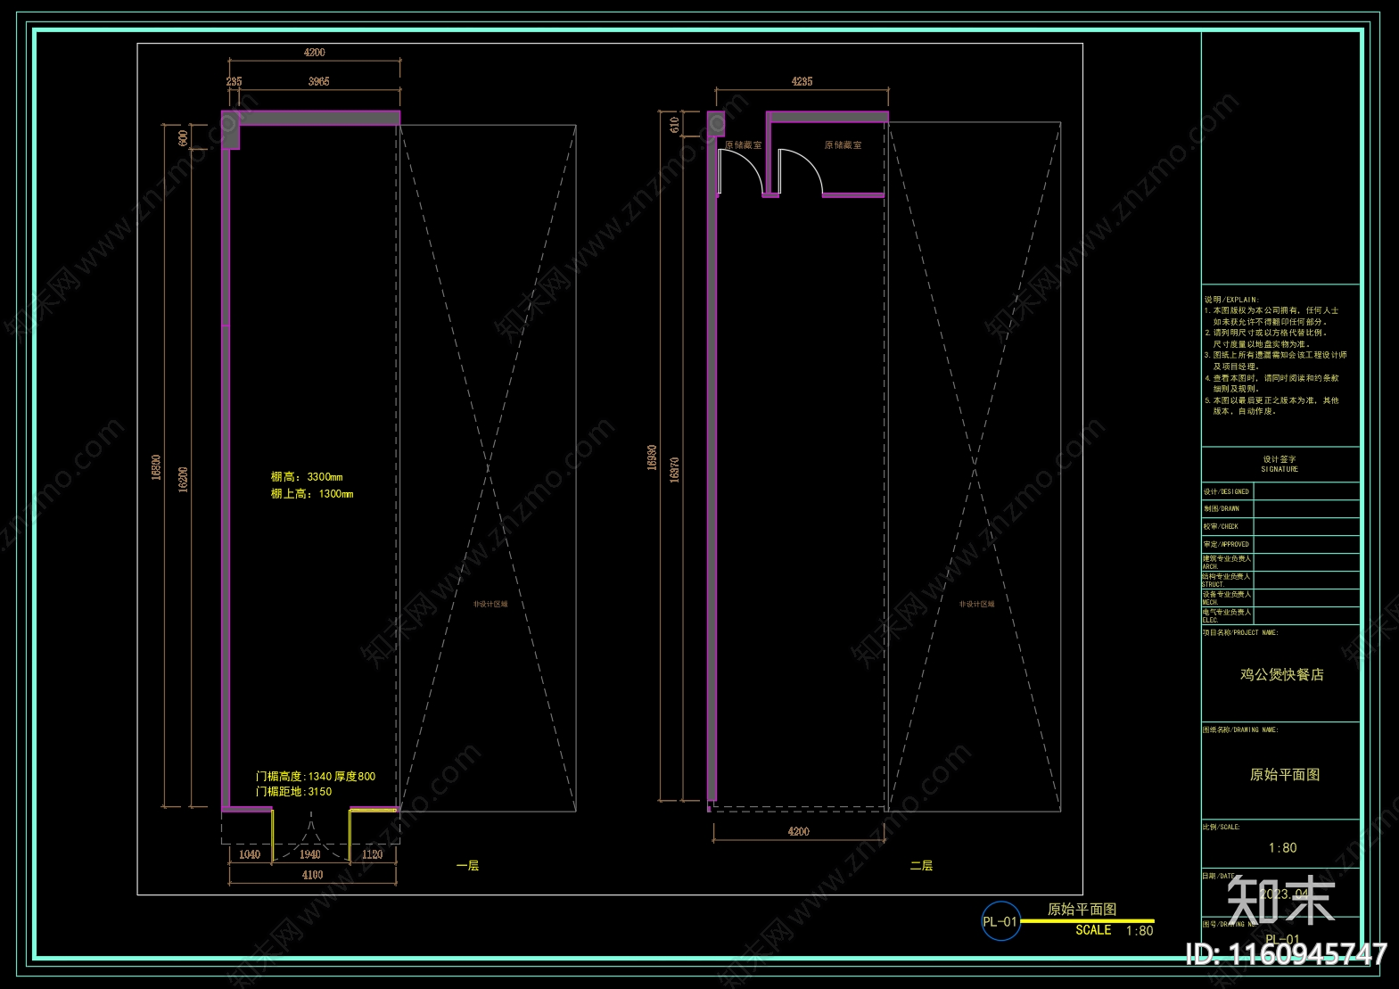
Task: Click the 3965 dimension above first-floor plan
Action: [318, 81]
